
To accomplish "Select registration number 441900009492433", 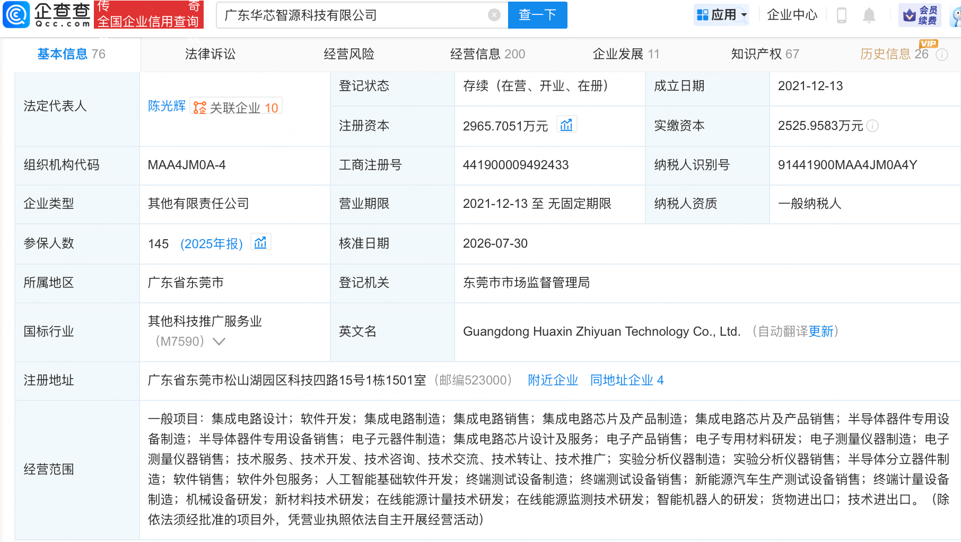I will 516,165.
